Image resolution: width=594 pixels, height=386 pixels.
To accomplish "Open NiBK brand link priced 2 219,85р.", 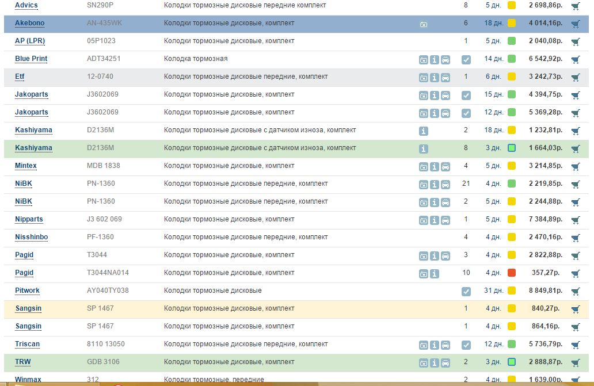I will [x=24, y=184].
